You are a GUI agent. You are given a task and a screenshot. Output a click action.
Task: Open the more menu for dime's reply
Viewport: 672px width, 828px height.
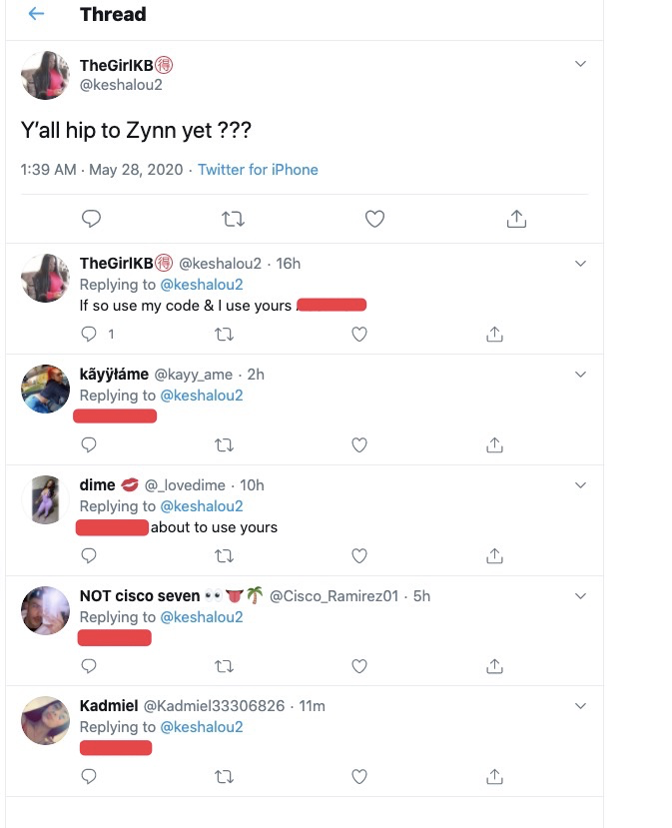point(581,485)
